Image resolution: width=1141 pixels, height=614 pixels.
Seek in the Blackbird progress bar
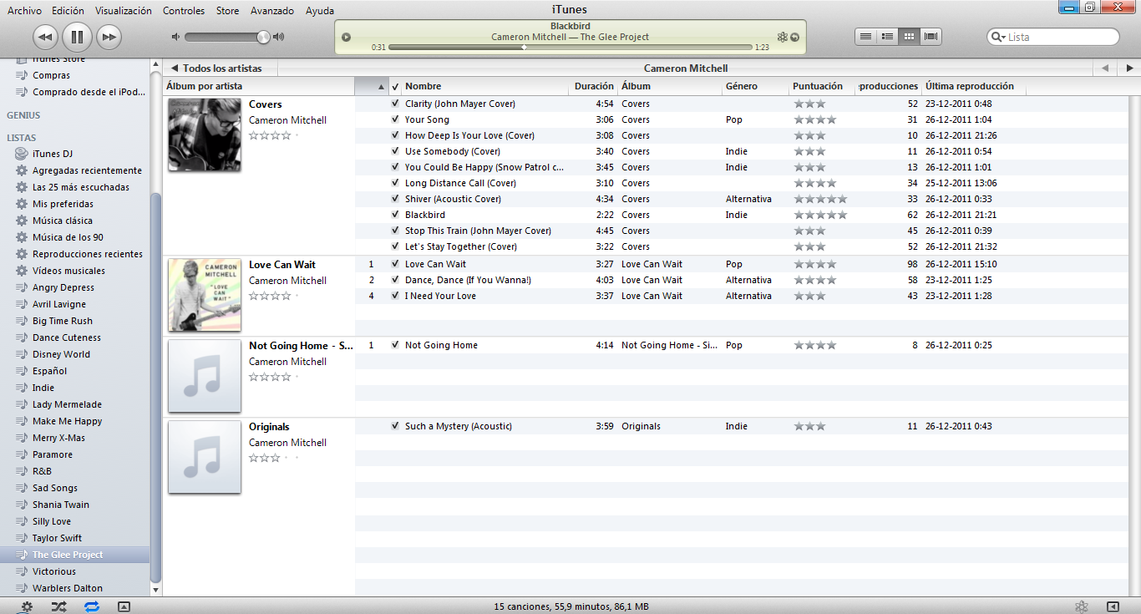tap(570, 48)
